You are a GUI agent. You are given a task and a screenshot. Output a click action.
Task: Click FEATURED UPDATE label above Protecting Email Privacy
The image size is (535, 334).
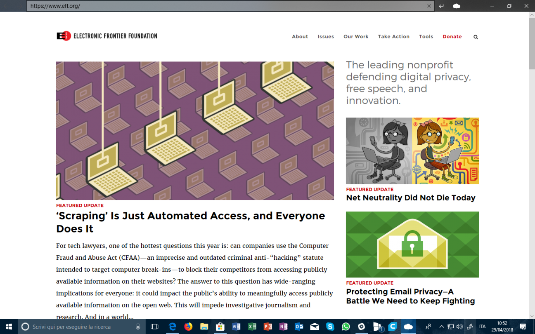click(369, 283)
